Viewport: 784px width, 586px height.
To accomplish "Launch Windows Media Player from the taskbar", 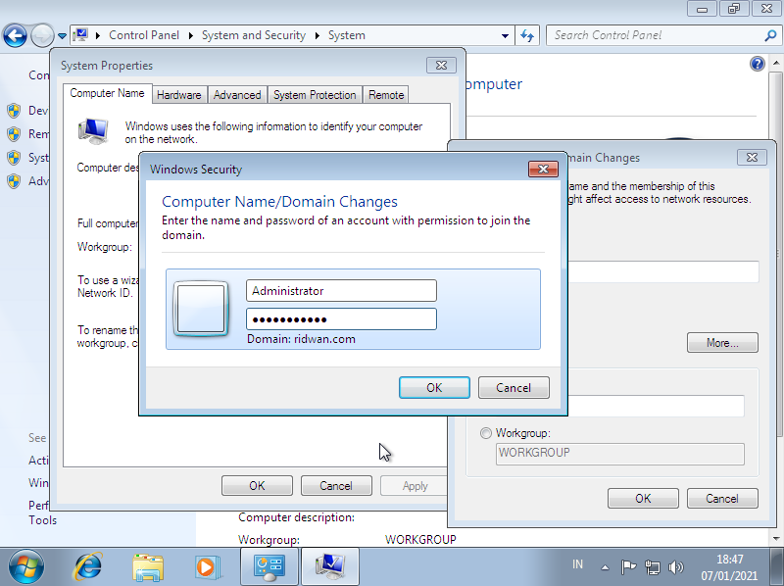I will pyautogui.click(x=208, y=566).
